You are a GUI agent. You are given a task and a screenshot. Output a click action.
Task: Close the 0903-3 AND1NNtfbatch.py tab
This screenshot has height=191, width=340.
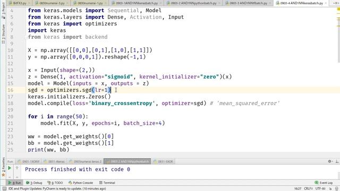coord(270,3)
